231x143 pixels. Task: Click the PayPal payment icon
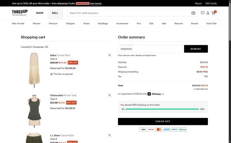click(175, 129)
